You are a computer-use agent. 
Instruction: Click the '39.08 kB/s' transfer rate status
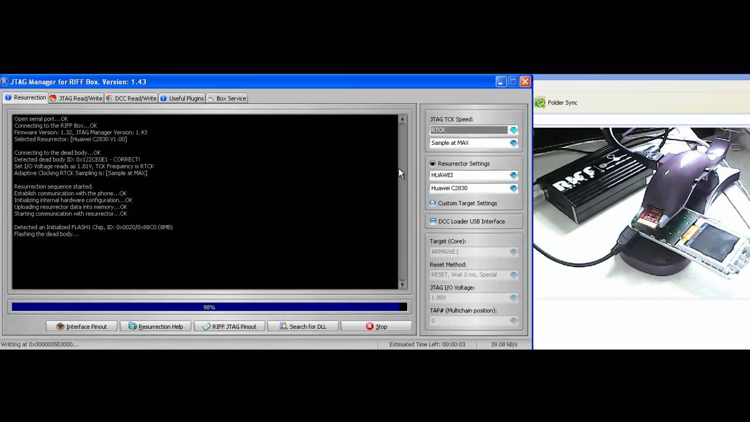[x=504, y=345]
